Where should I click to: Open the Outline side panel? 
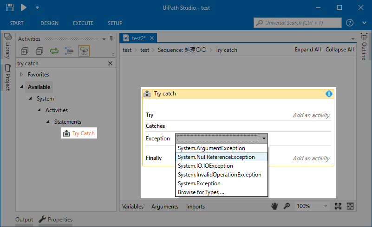tap(364, 47)
